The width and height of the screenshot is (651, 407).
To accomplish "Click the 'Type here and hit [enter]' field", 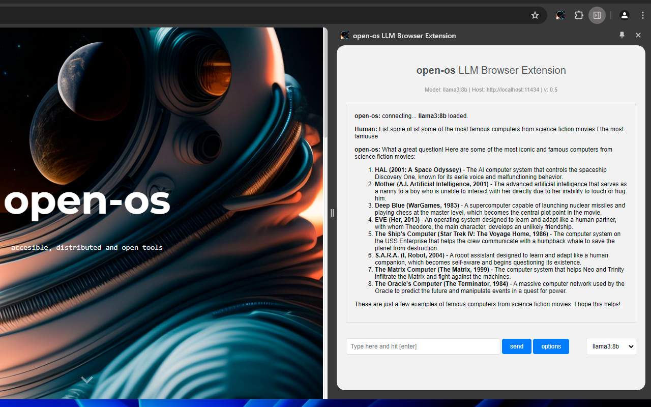I will (x=423, y=346).
